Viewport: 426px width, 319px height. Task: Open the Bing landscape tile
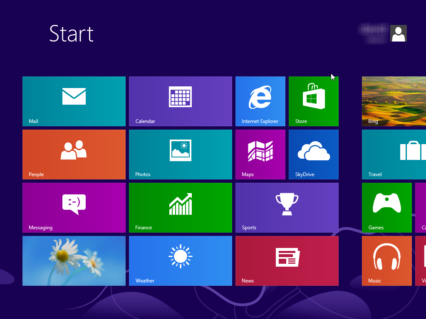(x=394, y=101)
